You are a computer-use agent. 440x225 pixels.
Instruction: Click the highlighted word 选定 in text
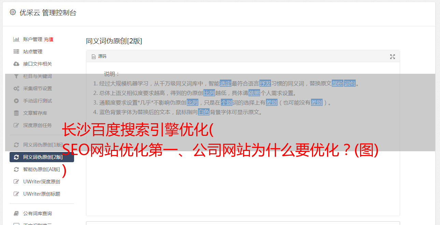click(226, 83)
